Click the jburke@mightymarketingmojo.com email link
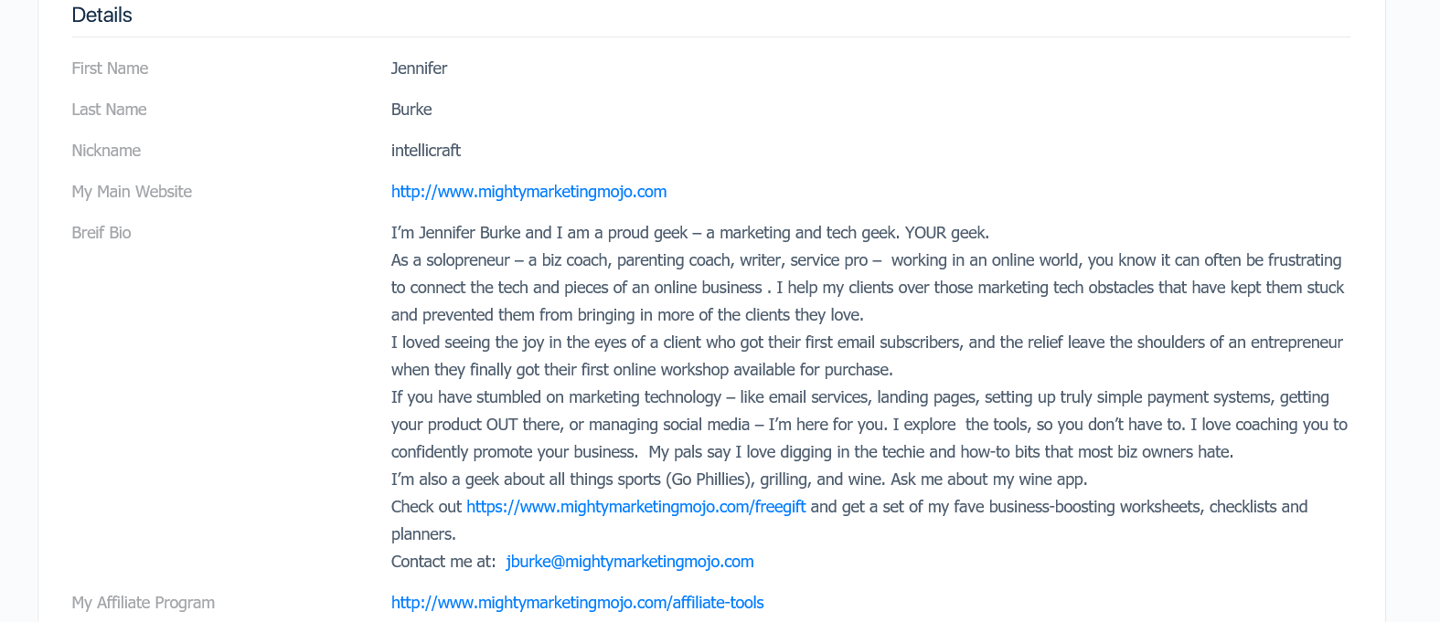The image size is (1440, 622). point(630,562)
